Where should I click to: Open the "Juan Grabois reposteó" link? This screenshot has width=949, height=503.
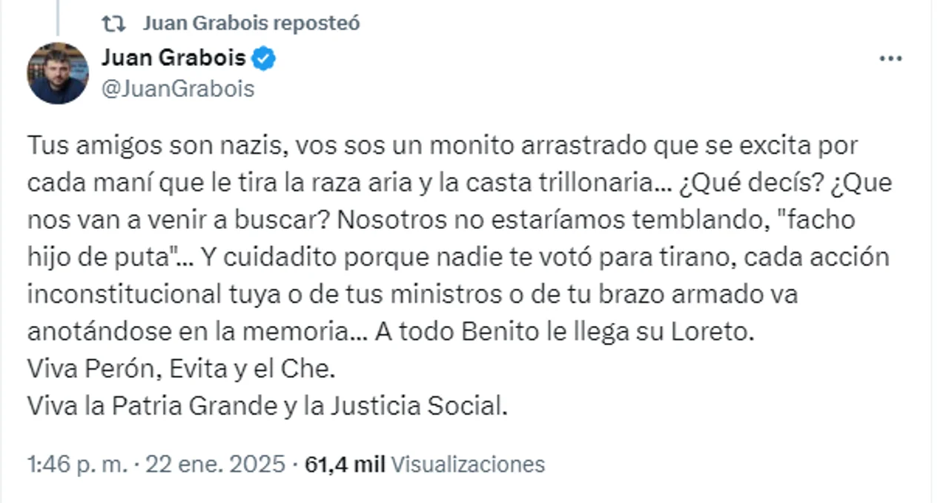click(x=251, y=24)
